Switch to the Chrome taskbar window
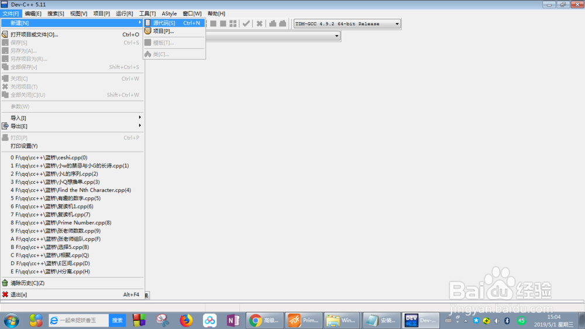Viewport: 585px width, 329px height. pyautogui.click(x=264, y=320)
